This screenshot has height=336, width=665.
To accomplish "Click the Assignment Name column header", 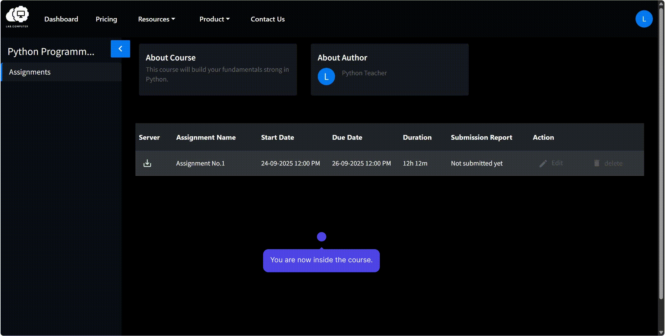I will (206, 138).
